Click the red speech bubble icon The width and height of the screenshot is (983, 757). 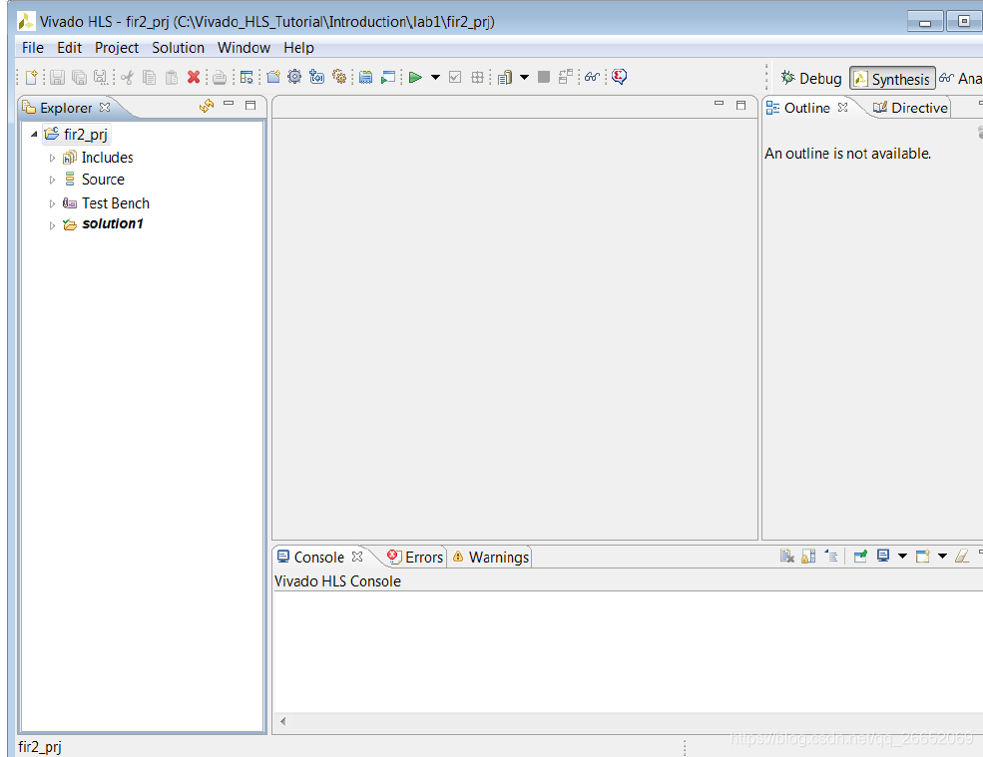point(620,77)
